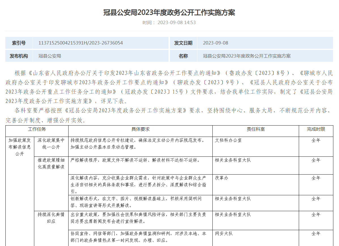
Task: Select 相关业务科室大队 in the 创新解读形式 row
Action: (x=233, y=199)
